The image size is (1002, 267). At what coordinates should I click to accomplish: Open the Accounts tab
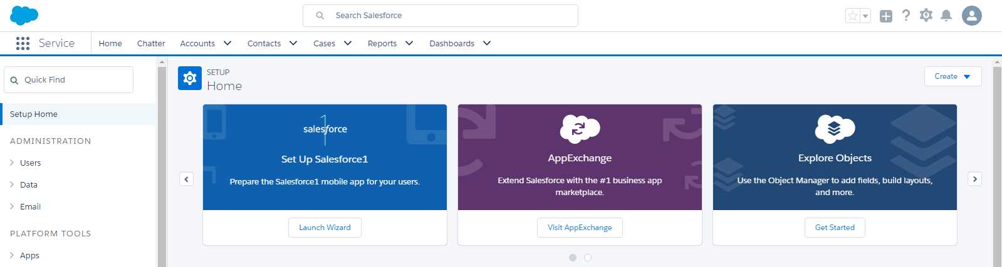(197, 44)
